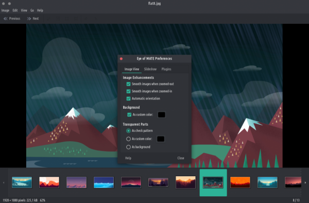Viewport: 309px width, 203px height.
Task: Close Preferences dialog with red dot
Action: (121, 59)
